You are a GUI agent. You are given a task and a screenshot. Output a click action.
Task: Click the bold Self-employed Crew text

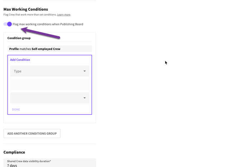(46, 49)
